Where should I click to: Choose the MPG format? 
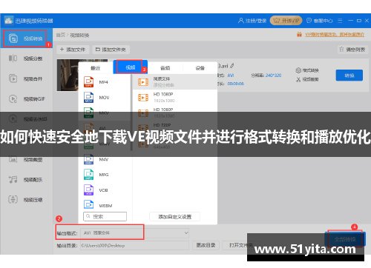coord(105,175)
